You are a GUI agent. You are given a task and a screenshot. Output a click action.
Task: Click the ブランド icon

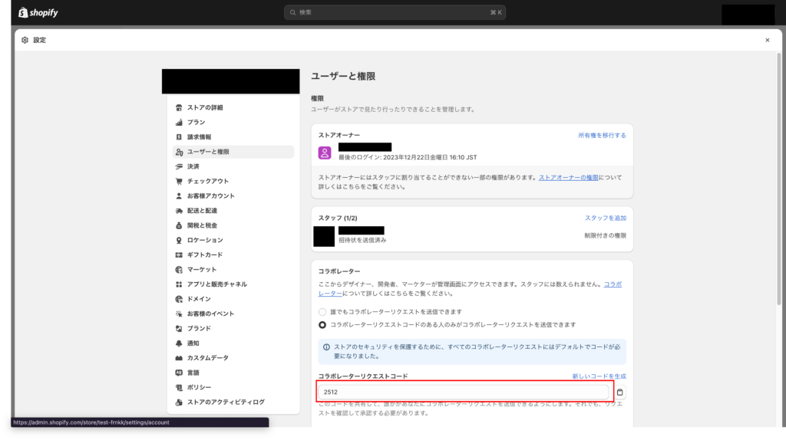[179, 329]
